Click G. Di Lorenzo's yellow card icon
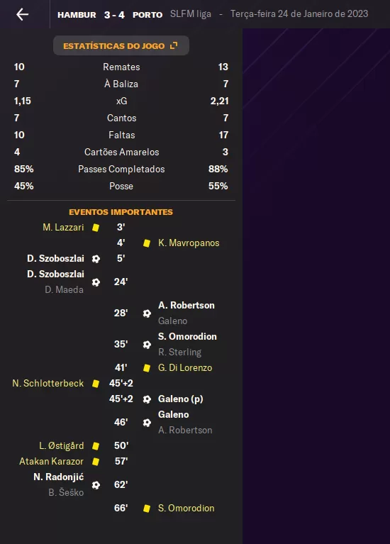The image size is (390, 544). click(147, 368)
